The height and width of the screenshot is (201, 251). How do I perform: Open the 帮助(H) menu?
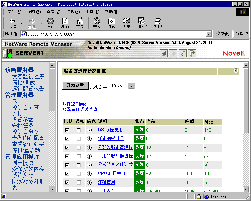pos(111,12)
